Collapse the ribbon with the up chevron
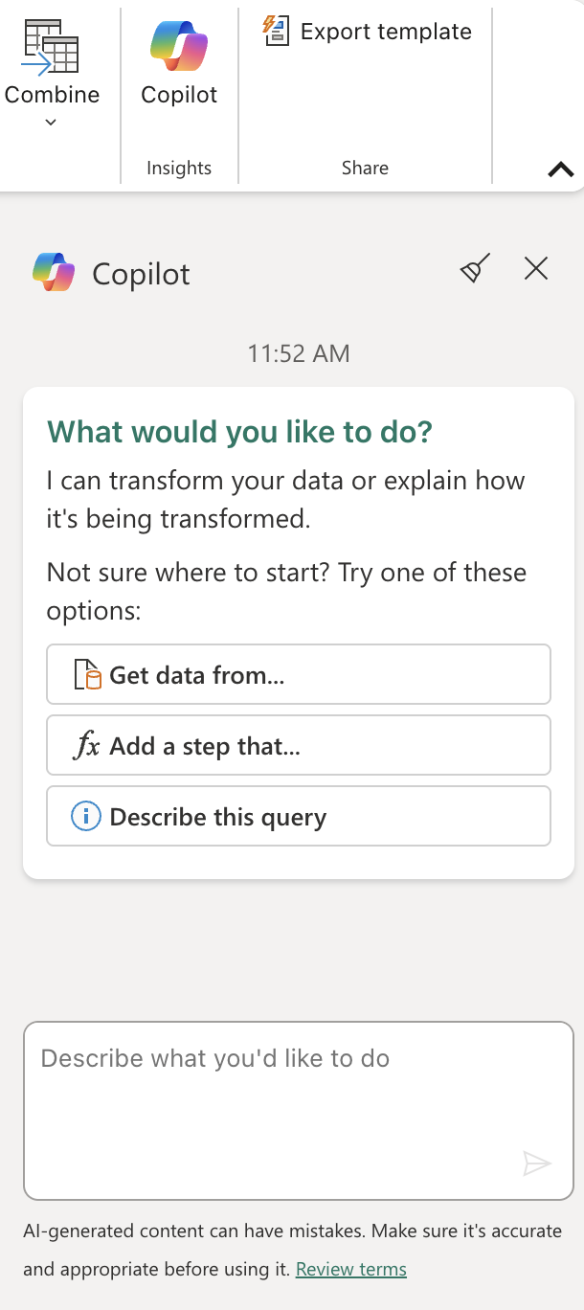The image size is (584, 1310). point(561,170)
